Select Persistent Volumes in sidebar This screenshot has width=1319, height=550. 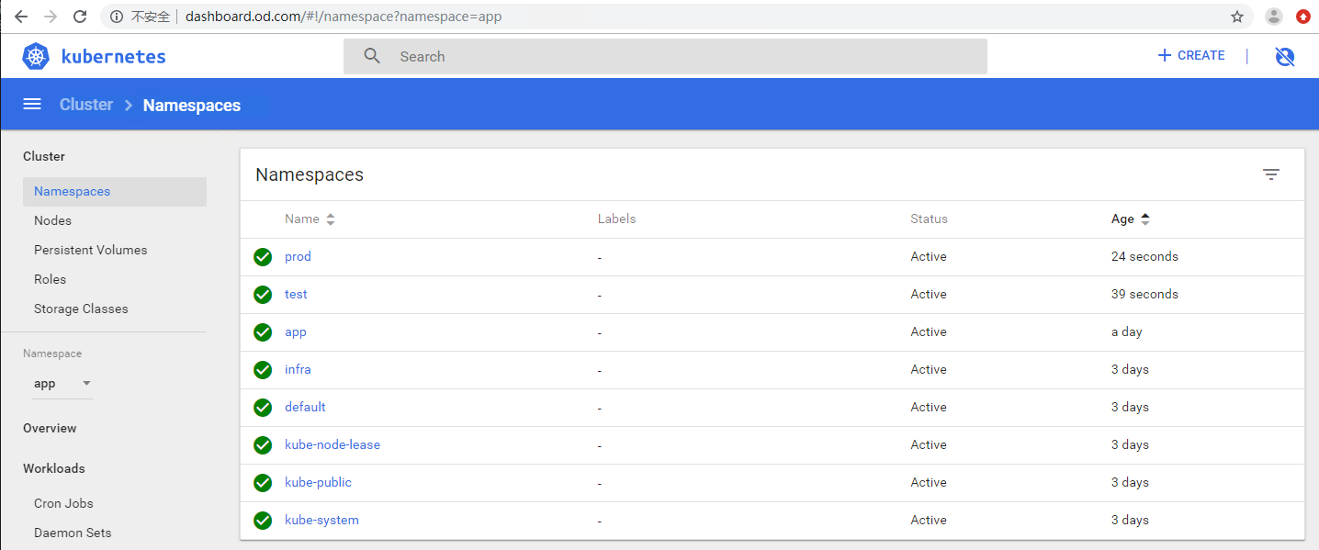click(x=90, y=250)
